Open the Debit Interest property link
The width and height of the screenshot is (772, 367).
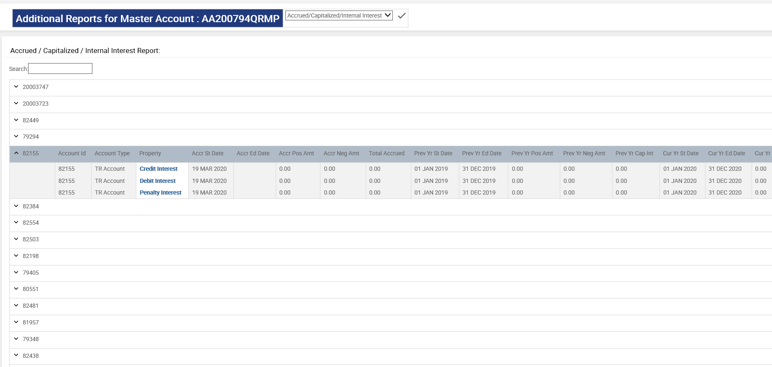coord(157,181)
